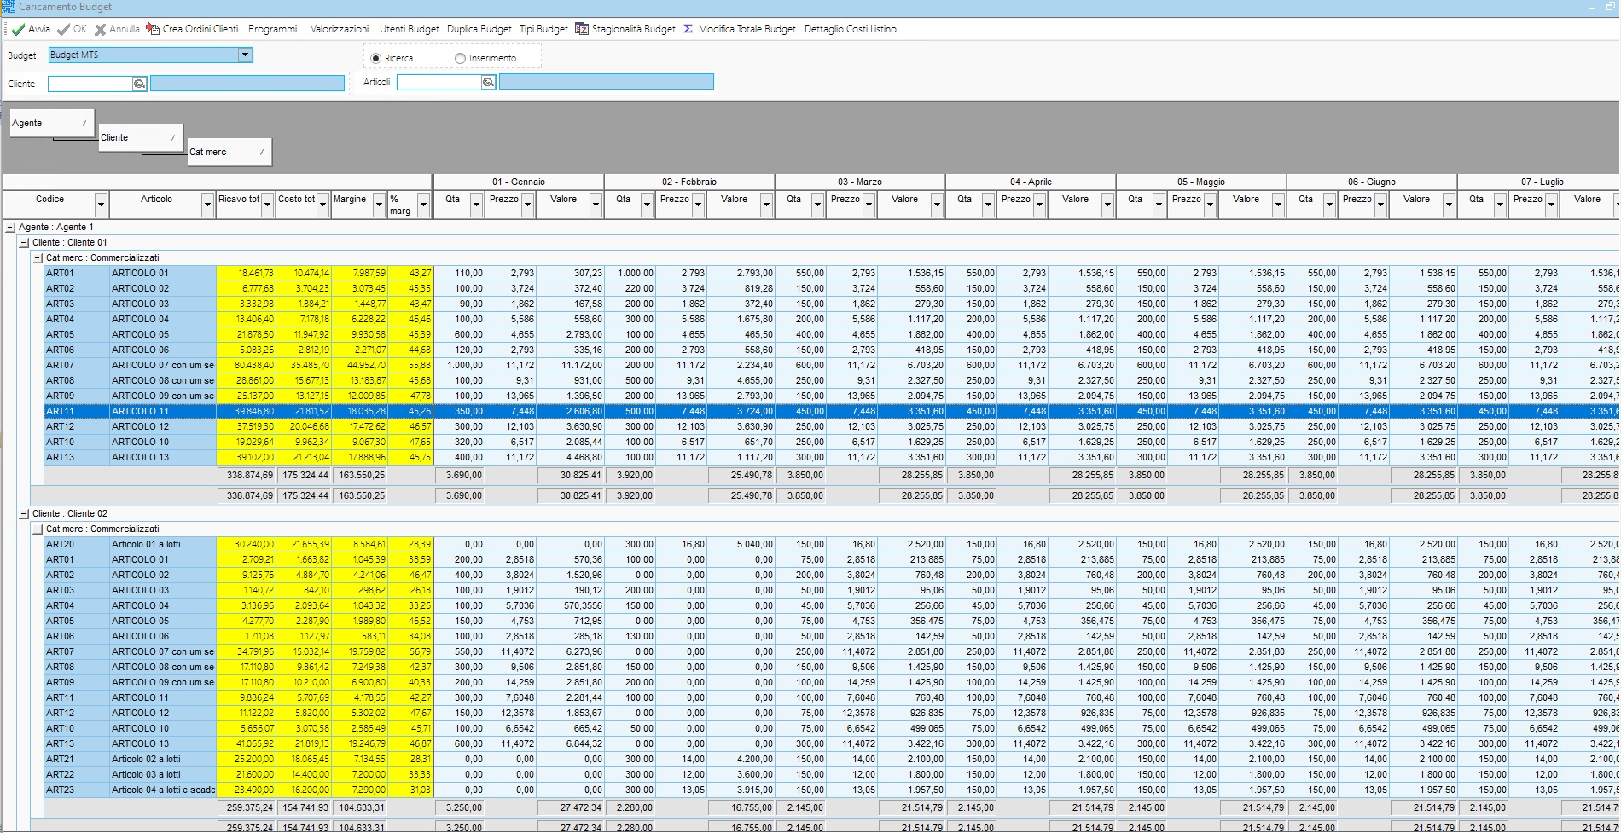Click 'Articolo 01 a lotti' cell
The image size is (1621, 833).
pyautogui.click(x=163, y=544)
